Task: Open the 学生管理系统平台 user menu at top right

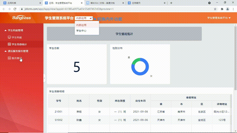Action: [219, 18]
